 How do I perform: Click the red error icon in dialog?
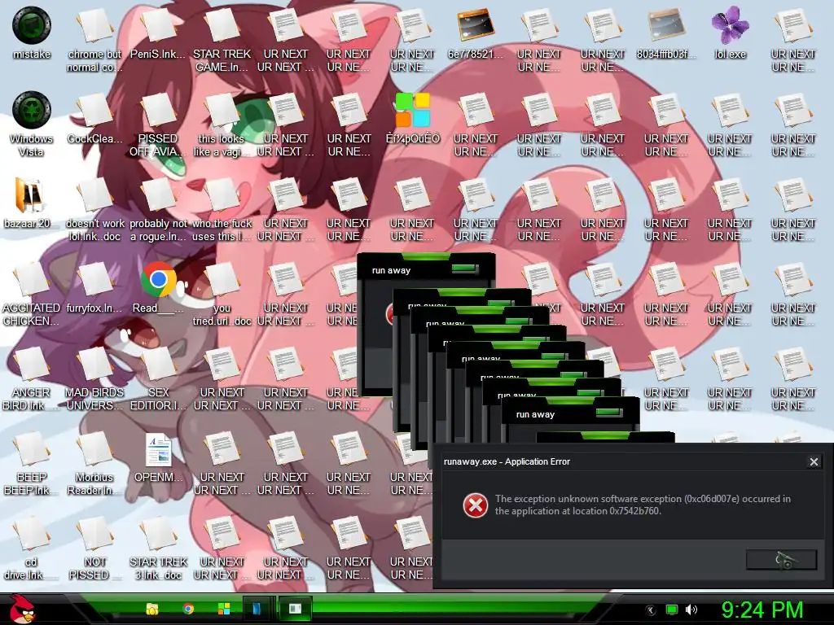pos(475,505)
